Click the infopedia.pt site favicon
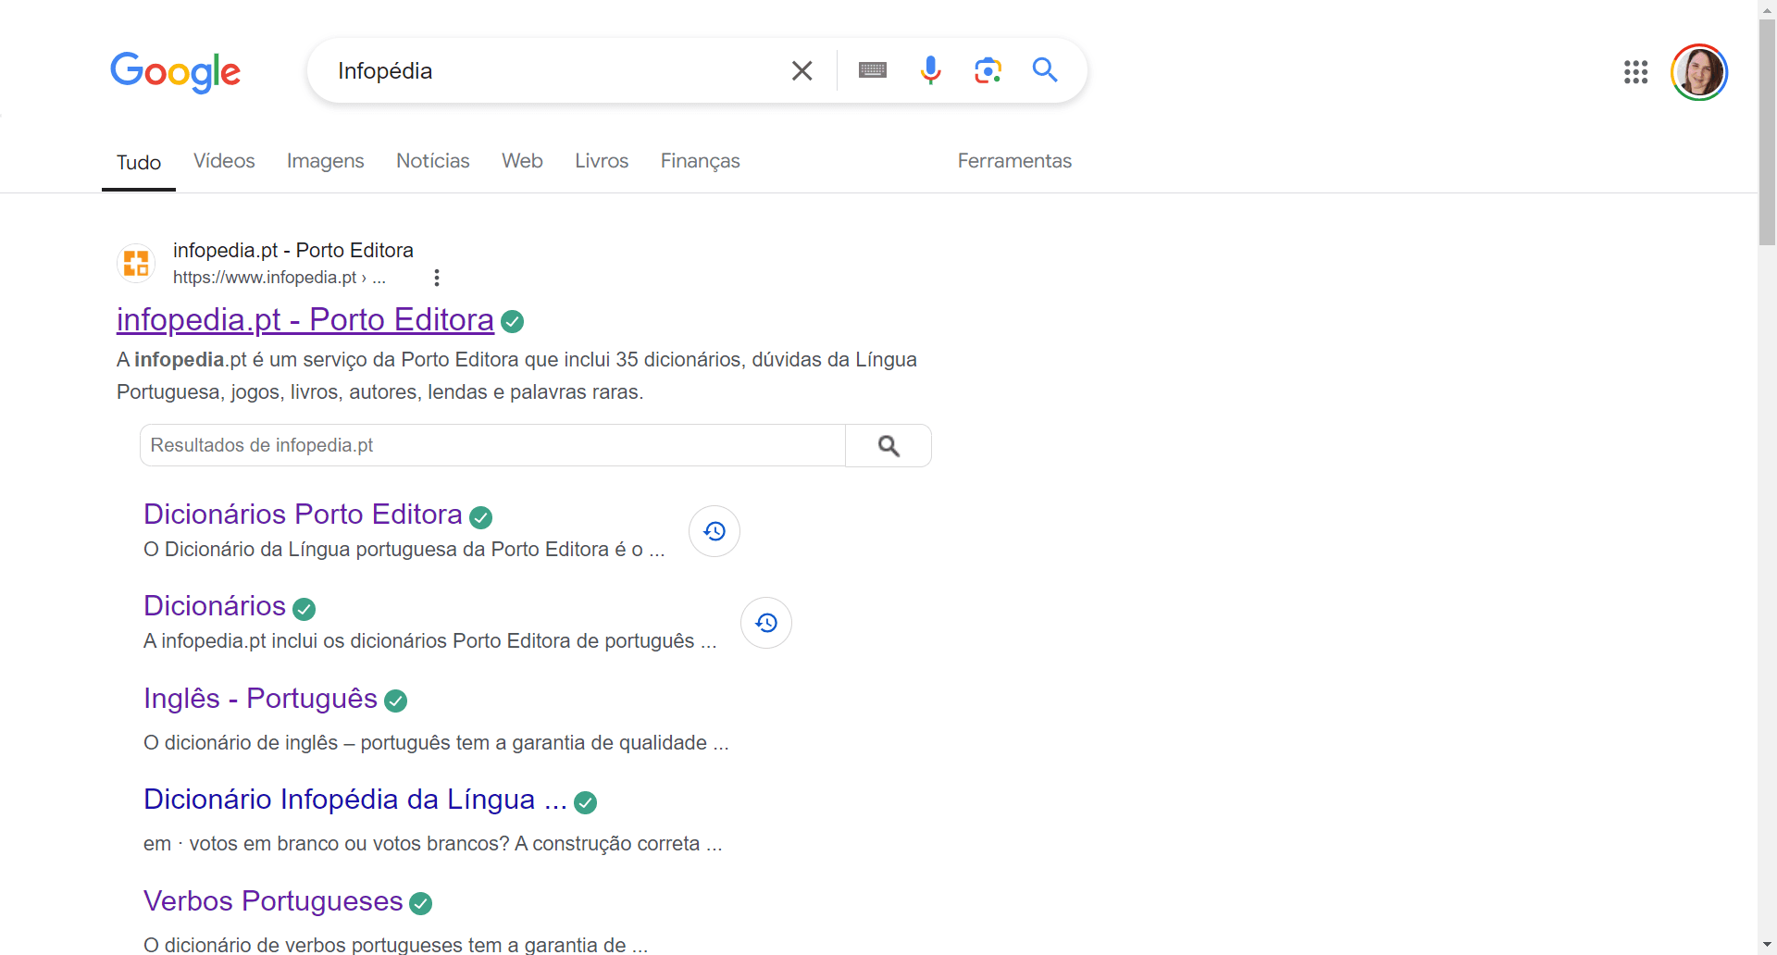The image size is (1777, 955). [x=136, y=263]
